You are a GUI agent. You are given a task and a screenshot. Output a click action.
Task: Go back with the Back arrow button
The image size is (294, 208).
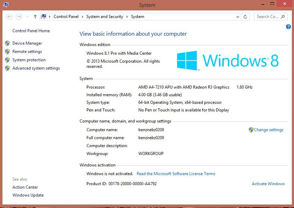9,17
